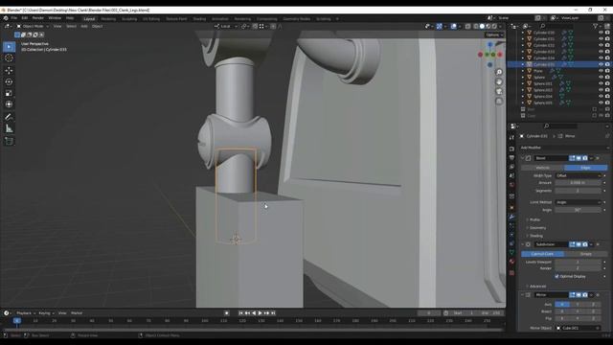Toggle Subdivision modifier render display
Screen dimensions: 613x345
[x=585, y=244]
